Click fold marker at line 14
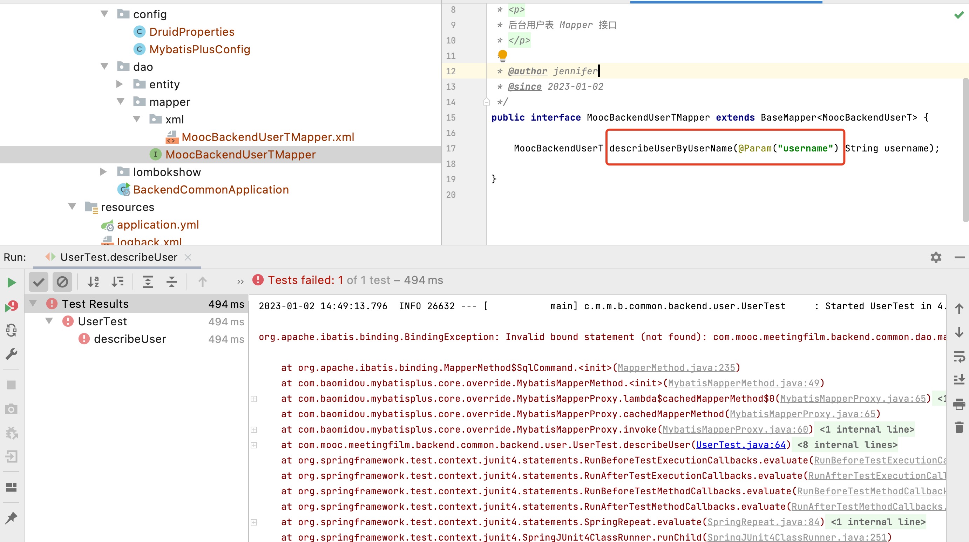 486,102
